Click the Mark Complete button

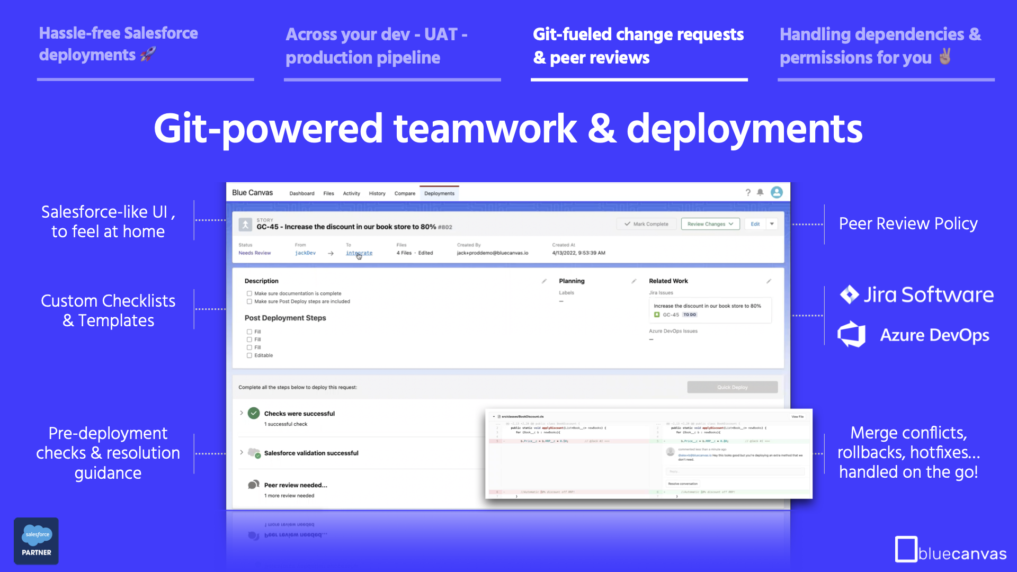point(646,224)
